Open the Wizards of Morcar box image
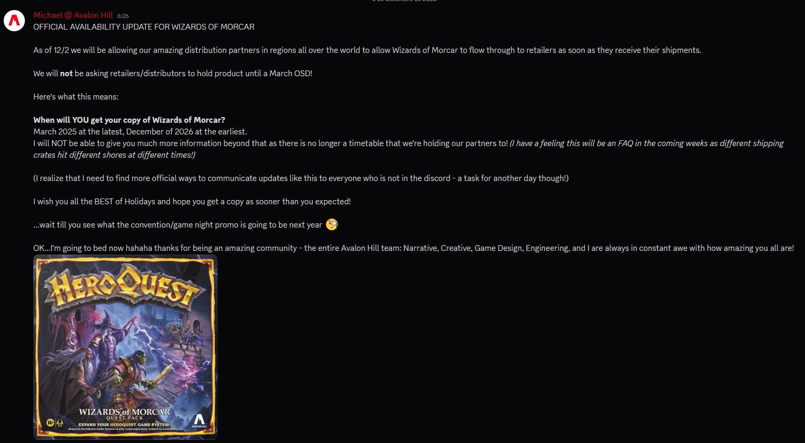Image resolution: width=805 pixels, height=443 pixels. point(125,347)
